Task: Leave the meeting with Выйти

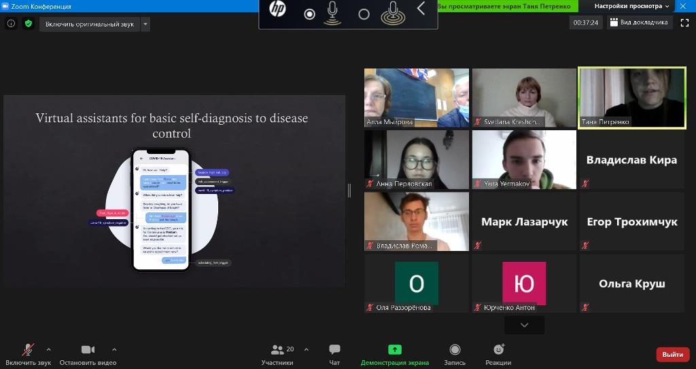Action: (672, 354)
